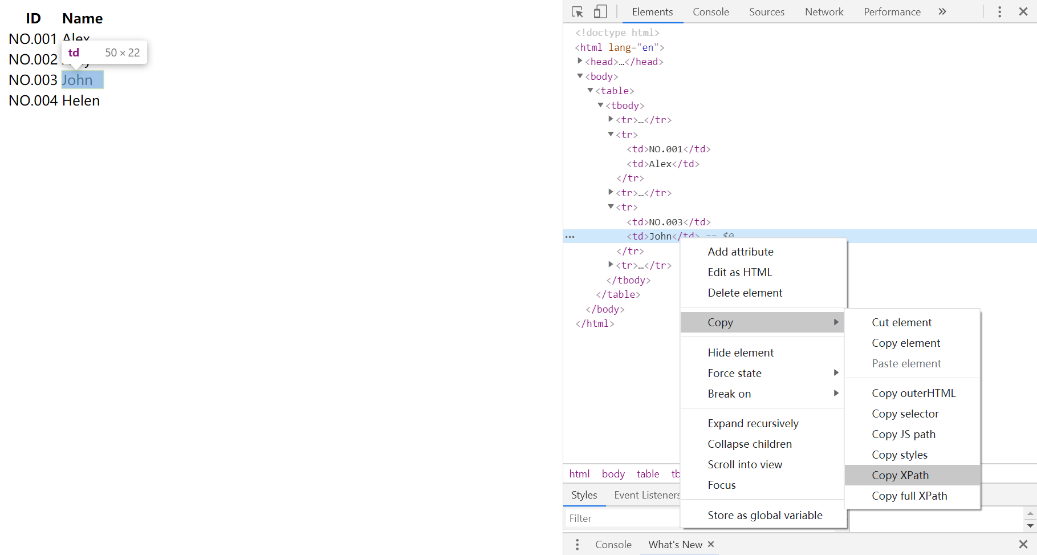
Task: Choose Copy JS path
Action: point(912,434)
